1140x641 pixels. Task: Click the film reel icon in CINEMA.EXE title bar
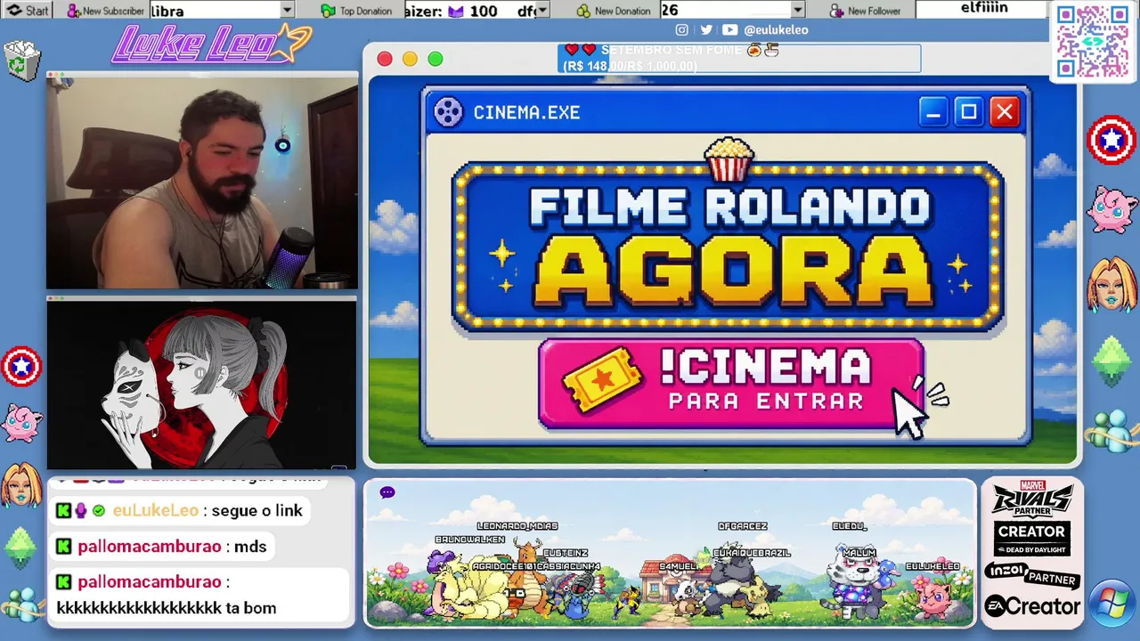click(448, 112)
